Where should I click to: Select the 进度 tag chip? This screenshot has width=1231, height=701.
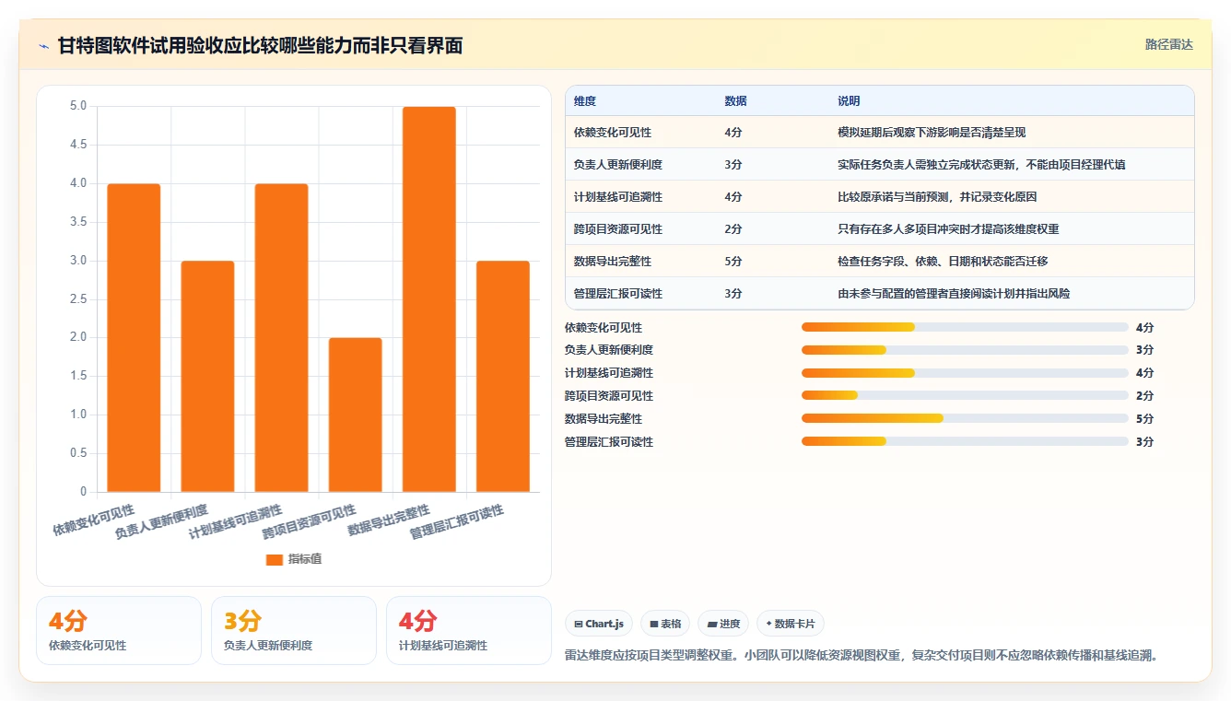pos(723,624)
